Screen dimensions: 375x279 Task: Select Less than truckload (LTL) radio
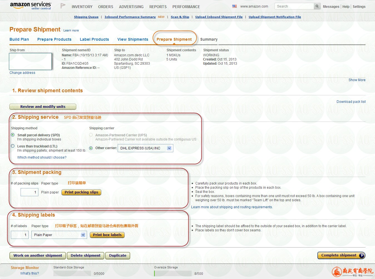(x=13, y=146)
